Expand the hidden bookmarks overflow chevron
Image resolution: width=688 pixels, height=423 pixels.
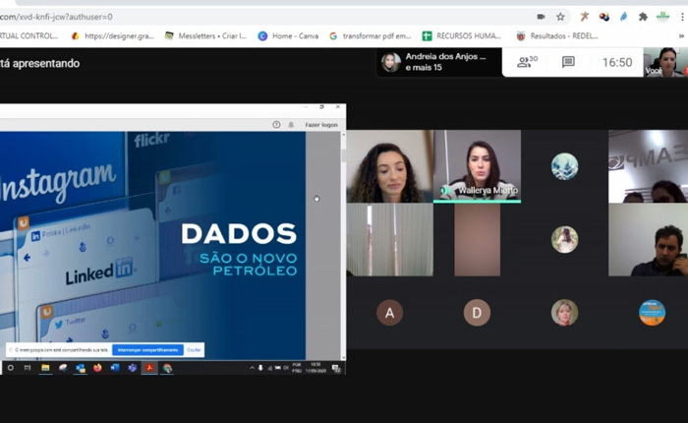pos(681,36)
